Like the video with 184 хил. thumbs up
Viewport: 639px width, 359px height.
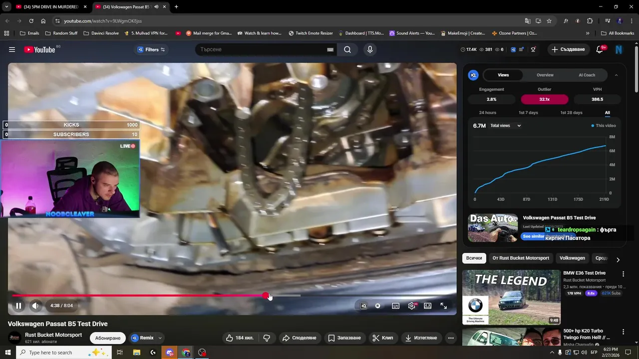click(x=240, y=338)
